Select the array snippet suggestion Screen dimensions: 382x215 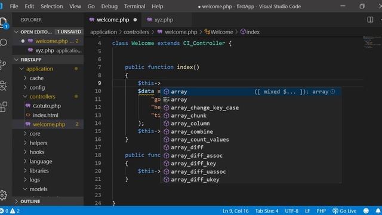(x=251, y=100)
